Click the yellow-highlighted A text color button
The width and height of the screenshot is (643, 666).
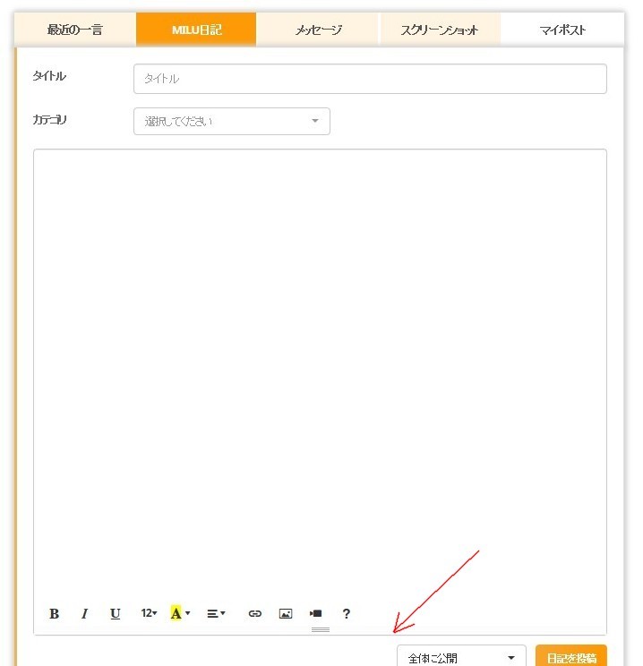point(176,614)
